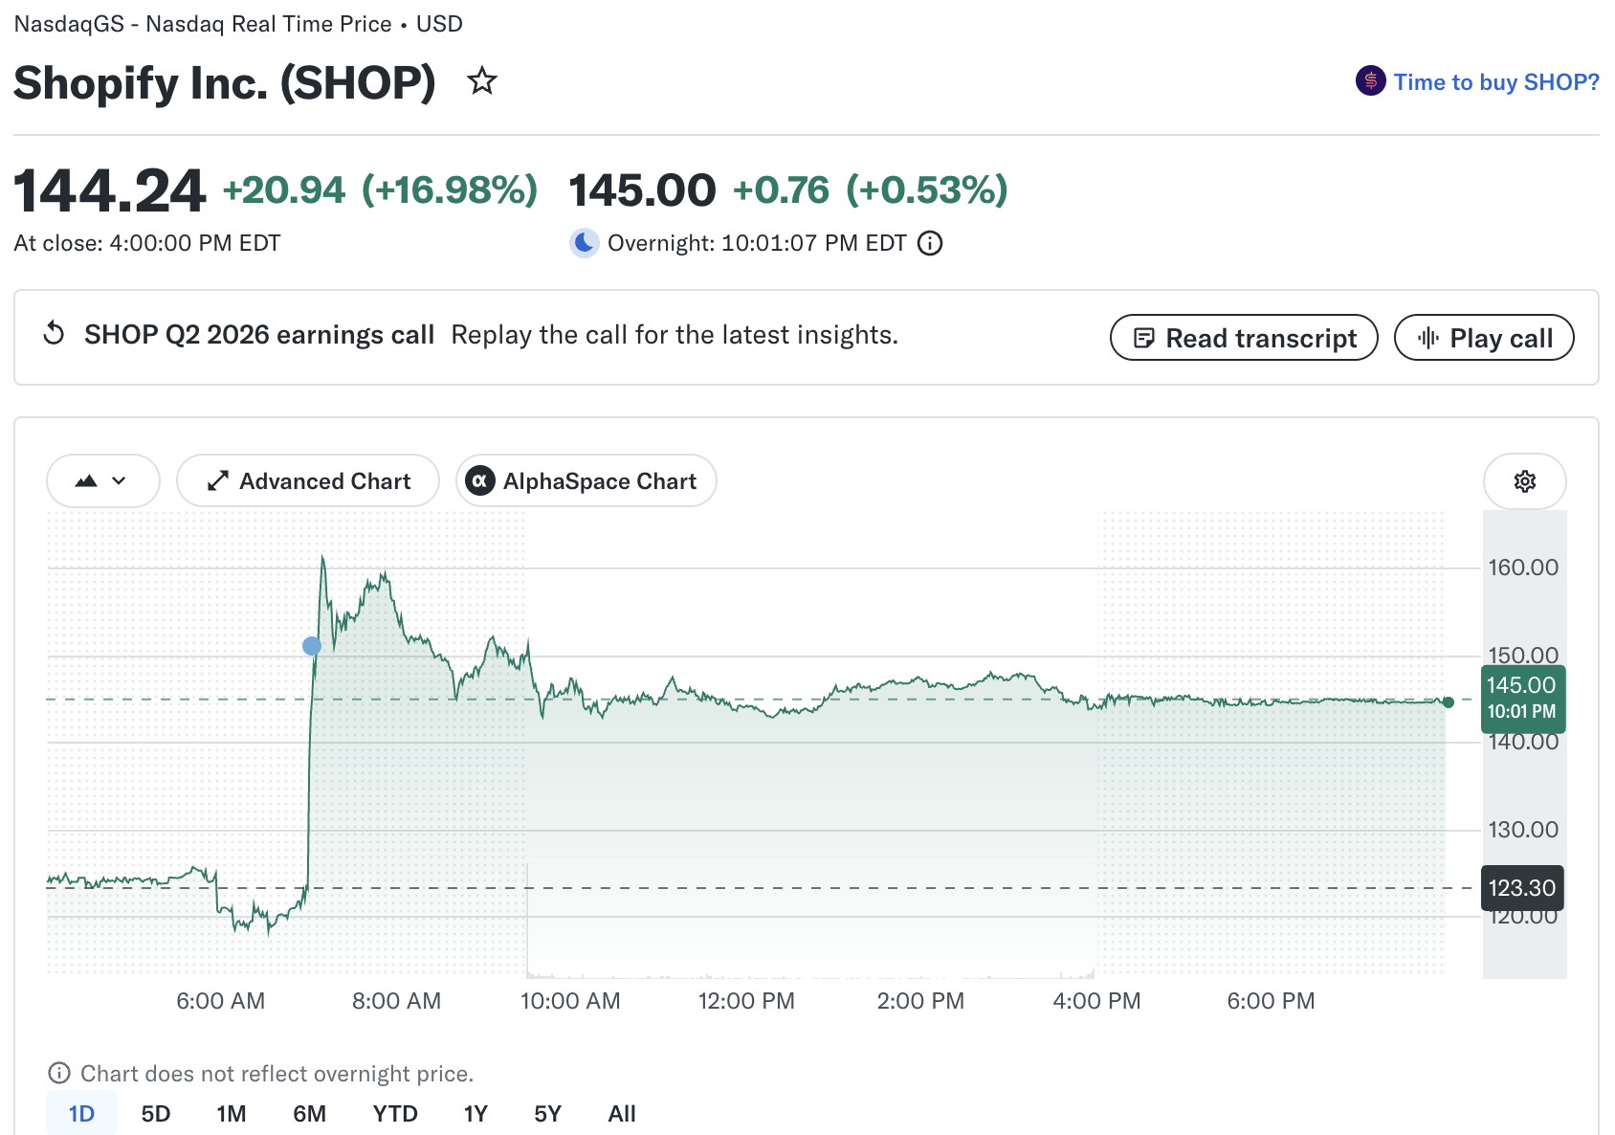Viewport: 1615px width, 1135px height.
Task: Launch the AlphaSpace Chart
Action: pyautogui.click(x=586, y=480)
